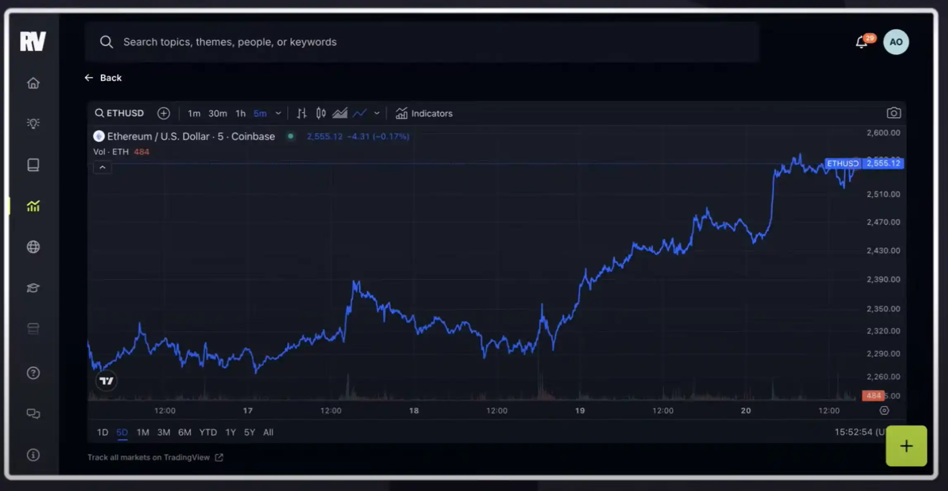Go to the home icon in the sidebar
Viewport: 948px width, 491px height.
pos(33,83)
